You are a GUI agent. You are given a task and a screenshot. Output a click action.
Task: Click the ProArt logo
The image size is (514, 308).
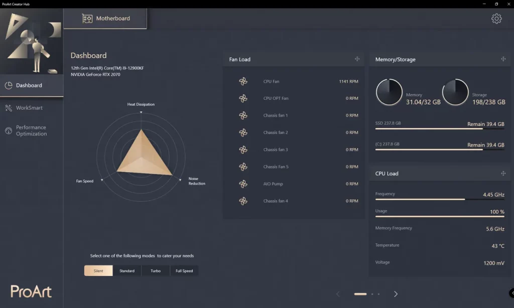31,291
